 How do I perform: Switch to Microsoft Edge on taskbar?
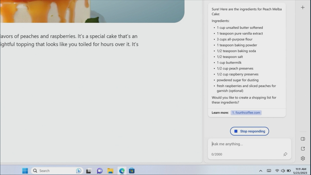[122, 171]
